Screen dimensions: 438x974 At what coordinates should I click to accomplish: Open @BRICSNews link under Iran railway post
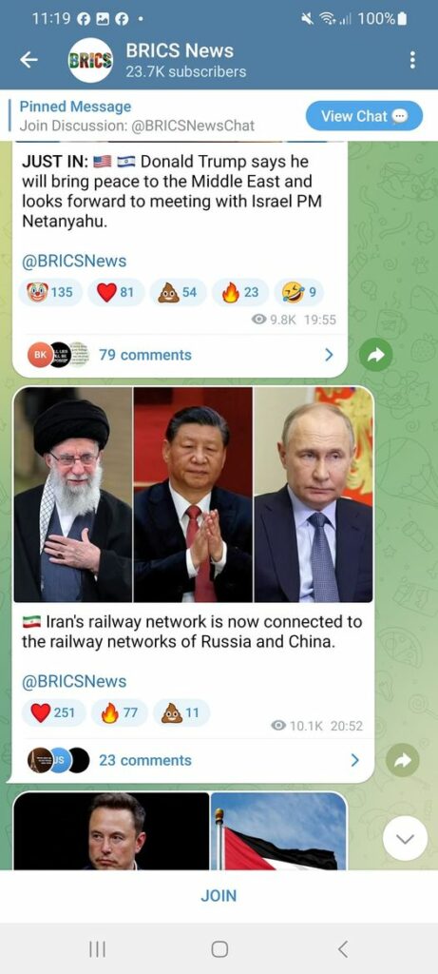[74, 681]
